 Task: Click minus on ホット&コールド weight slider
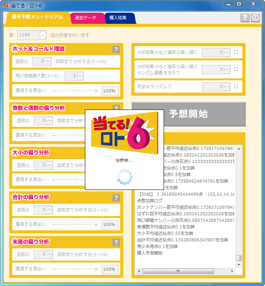point(54,91)
